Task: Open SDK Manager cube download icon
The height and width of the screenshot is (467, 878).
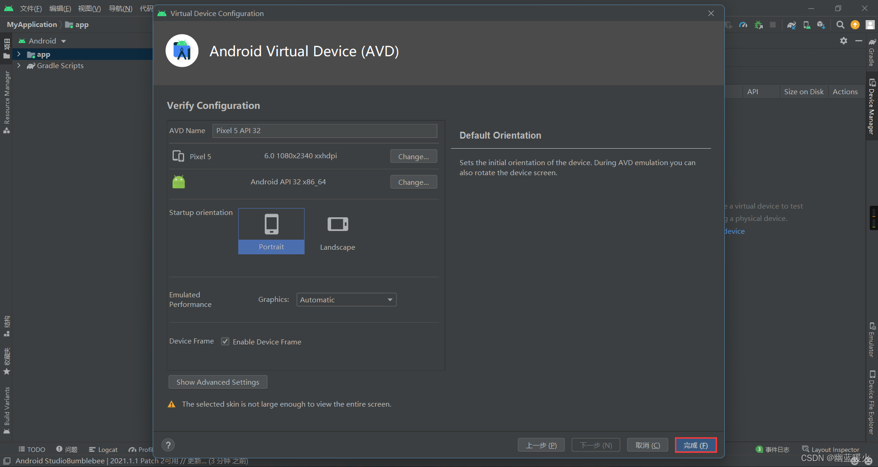Action: pyautogui.click(x=821, y=25)
